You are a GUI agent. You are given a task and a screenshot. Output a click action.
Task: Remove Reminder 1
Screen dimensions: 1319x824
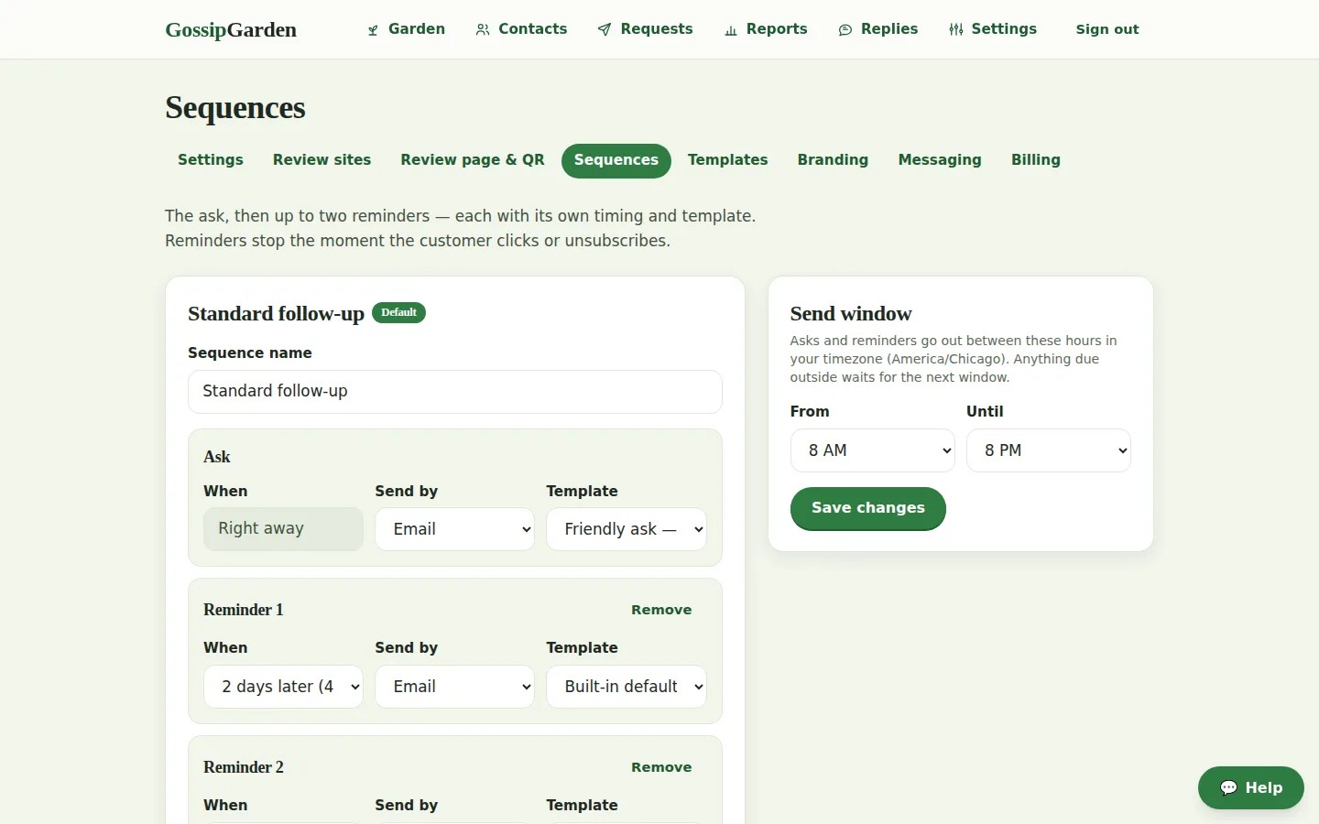click(661, 610)
